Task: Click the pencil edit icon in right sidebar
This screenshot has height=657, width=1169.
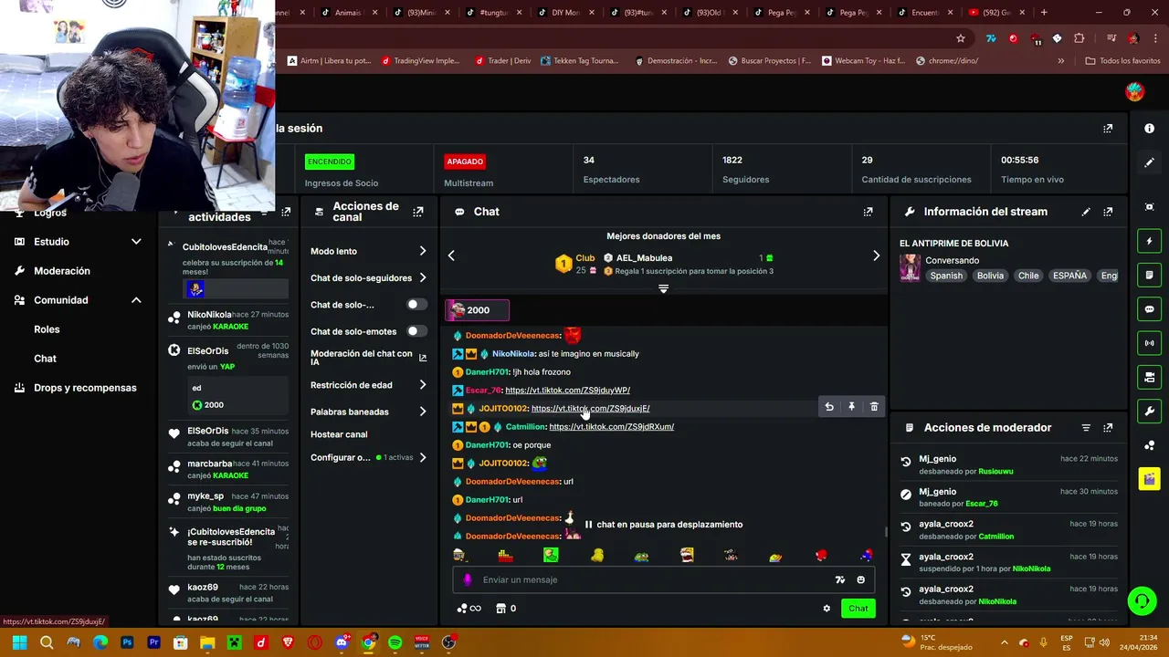Action: coord(1149,162)
